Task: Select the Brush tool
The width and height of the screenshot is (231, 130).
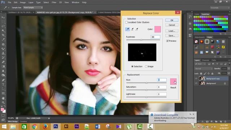Action: click(x=3, y=49)
